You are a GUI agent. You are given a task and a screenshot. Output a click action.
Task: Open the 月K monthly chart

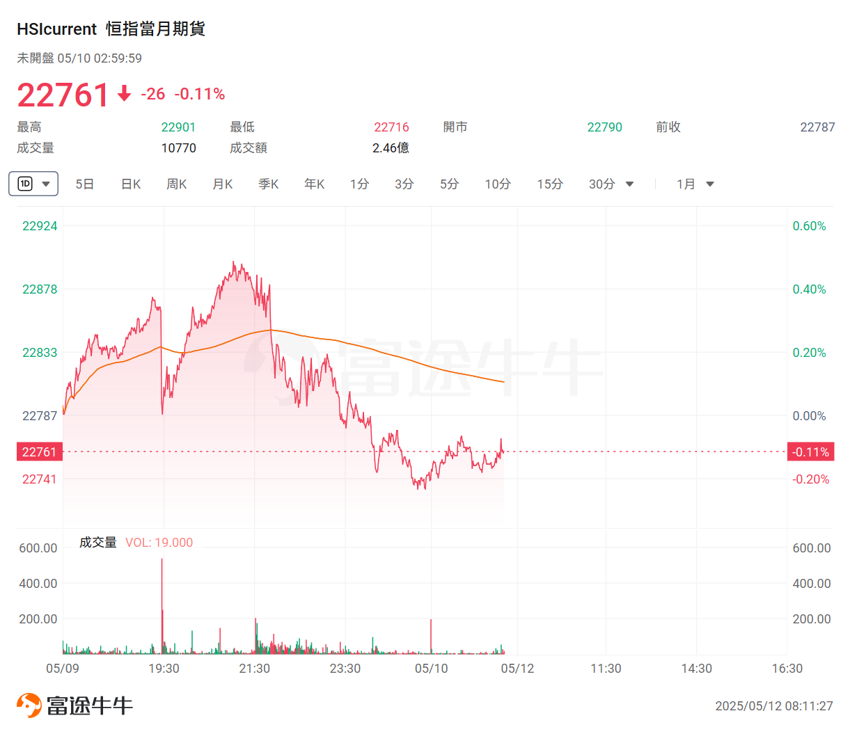222,184
